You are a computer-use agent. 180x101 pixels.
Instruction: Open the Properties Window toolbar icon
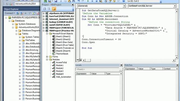pos(110,1)
